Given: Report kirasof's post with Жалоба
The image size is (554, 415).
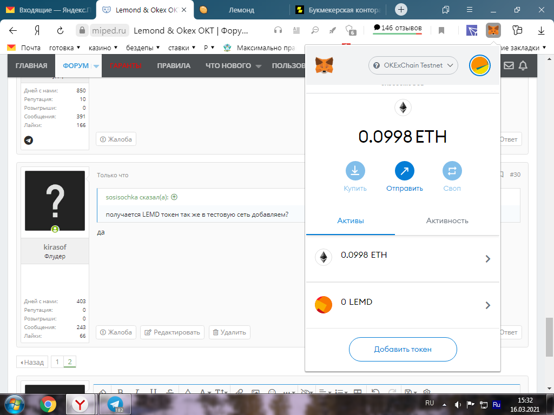Looking at the screenshot, I should click(x=116, y=332).
